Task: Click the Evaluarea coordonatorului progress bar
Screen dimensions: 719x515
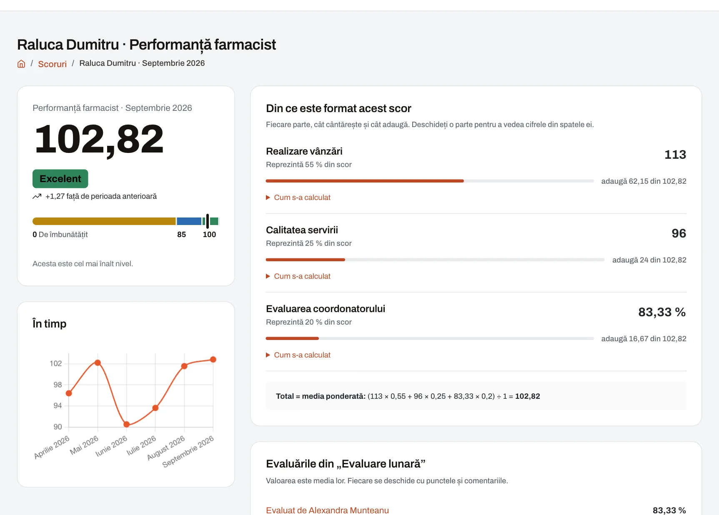Action: point(430,338)
